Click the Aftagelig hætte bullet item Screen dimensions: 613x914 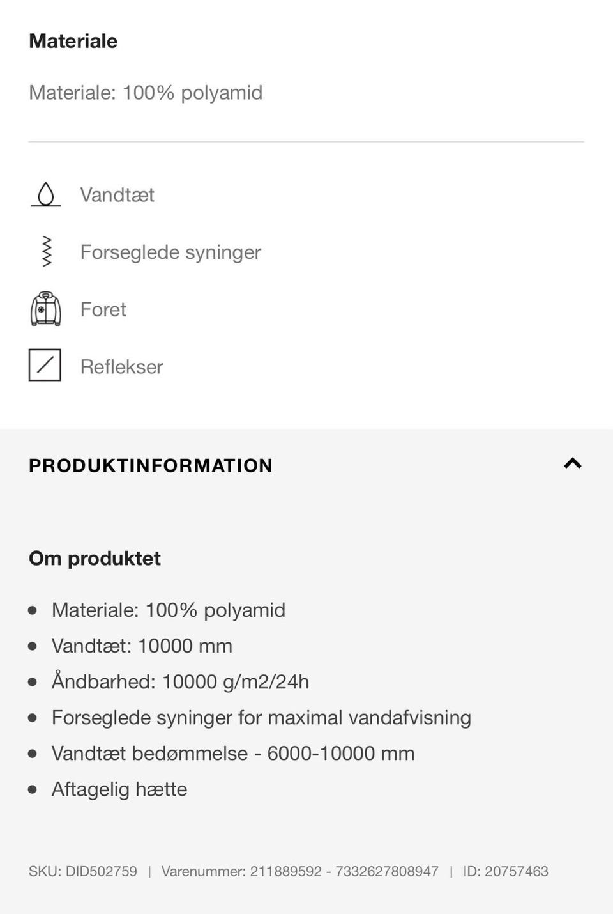point(119,789)
